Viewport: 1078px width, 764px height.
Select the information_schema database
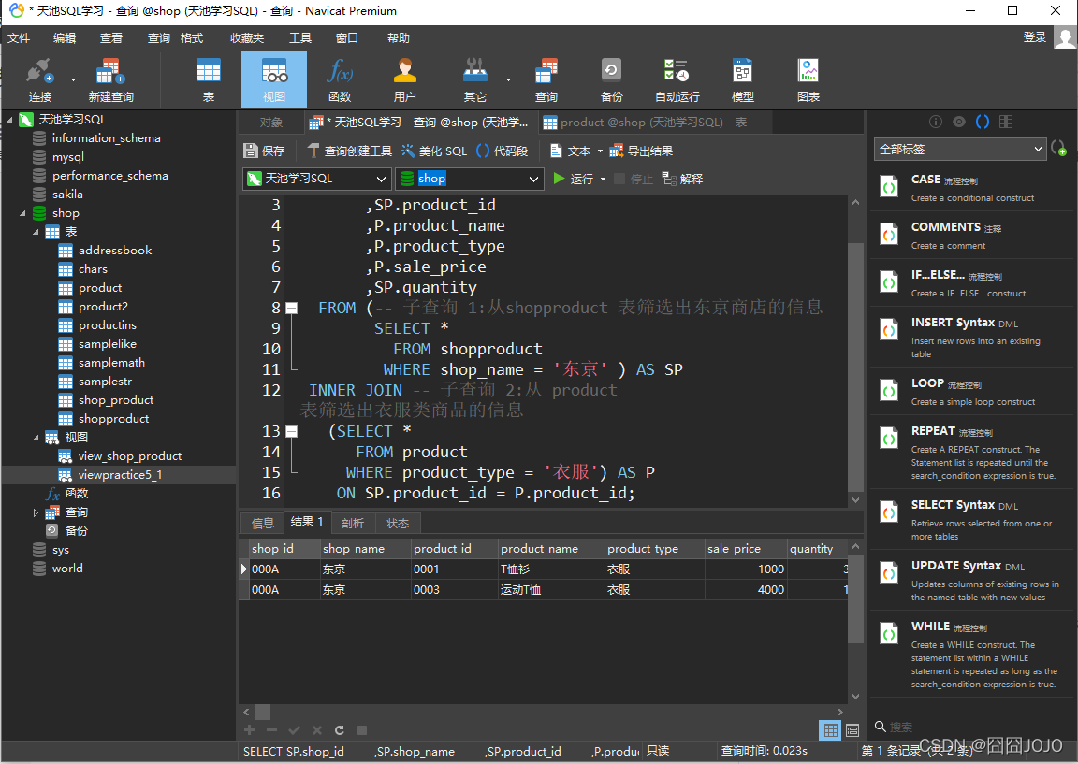pos(106,138)
